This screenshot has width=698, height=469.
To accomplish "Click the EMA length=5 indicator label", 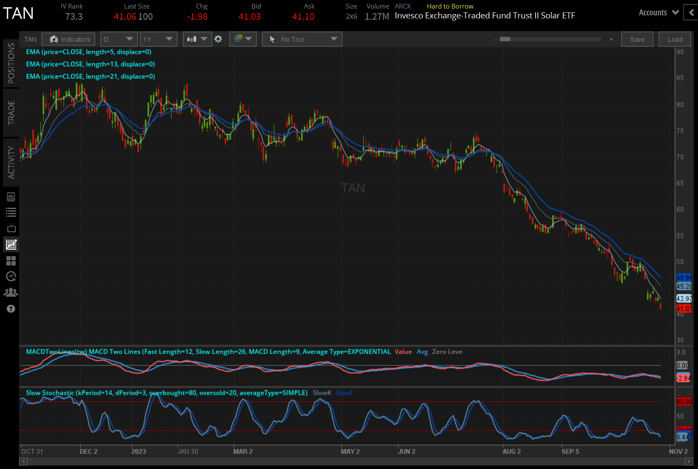I will tap(89, 52).
